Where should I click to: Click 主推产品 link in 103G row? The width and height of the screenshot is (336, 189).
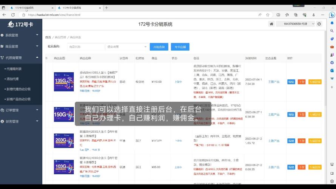pyautogui.click(x=274, y=167)
